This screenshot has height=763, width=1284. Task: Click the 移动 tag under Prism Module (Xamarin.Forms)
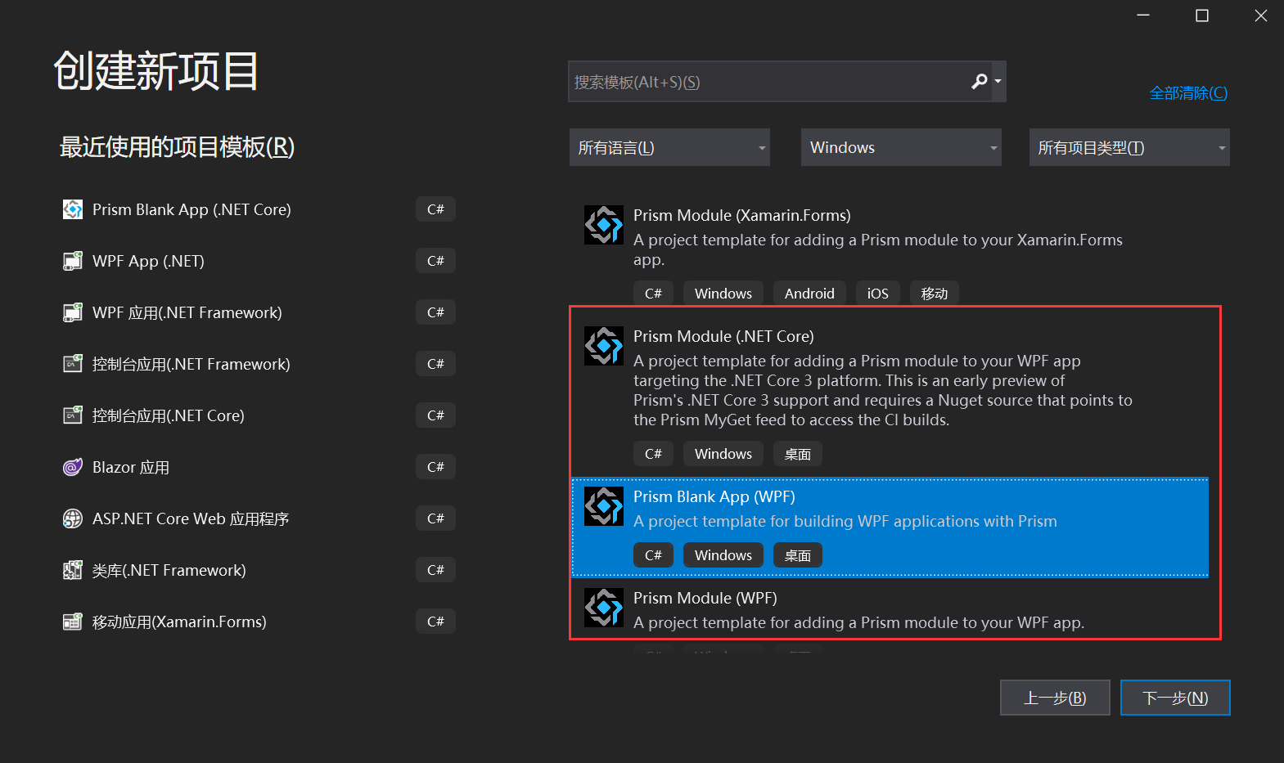click(934, 293)
